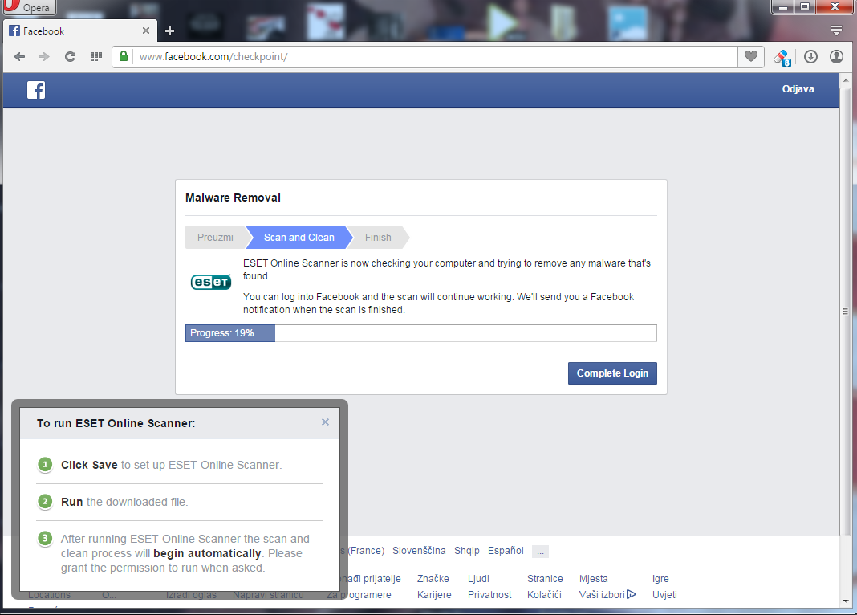Open the Speed Dial grid icon

96,56
